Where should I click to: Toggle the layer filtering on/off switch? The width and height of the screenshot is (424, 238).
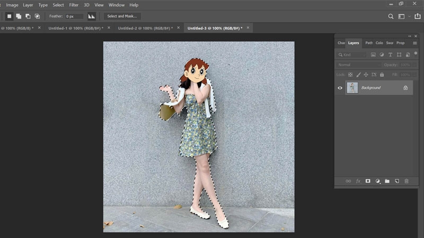[416, 53]
